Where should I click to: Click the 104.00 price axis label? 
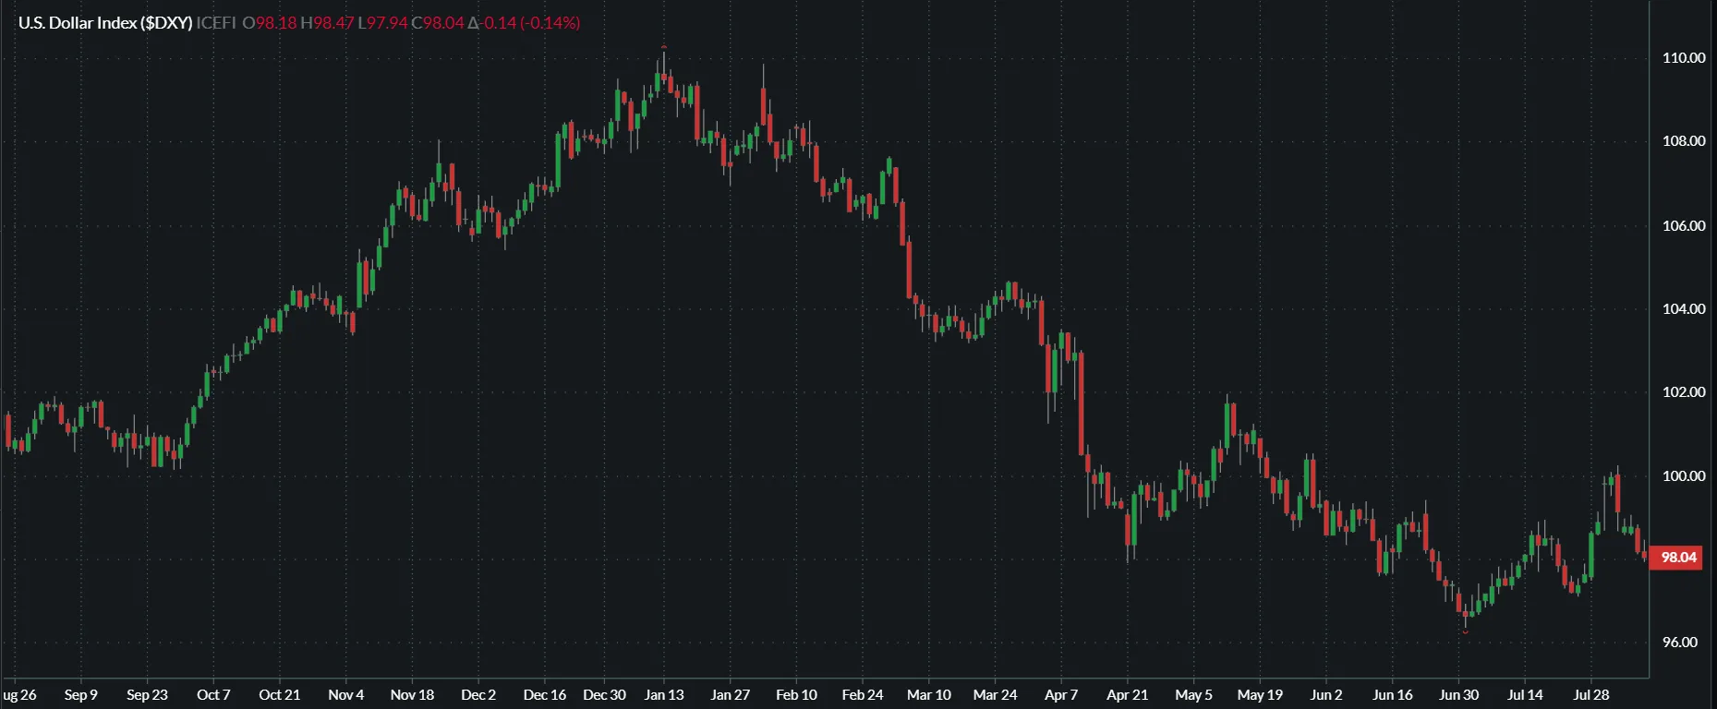[1683, 309]
